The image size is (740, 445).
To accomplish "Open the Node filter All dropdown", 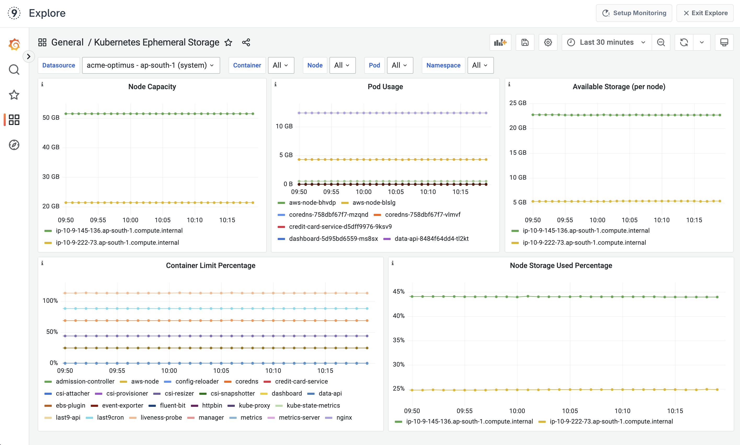I will 342,65.
